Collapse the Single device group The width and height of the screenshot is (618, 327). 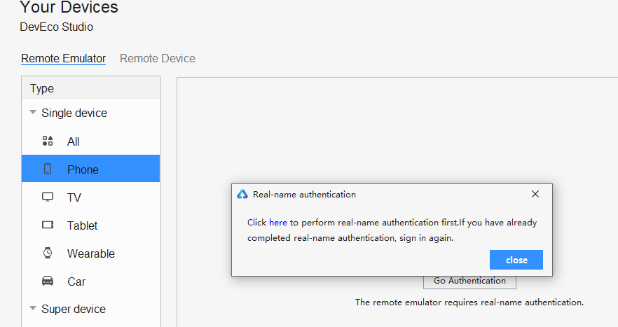click(x=33, y=113)
